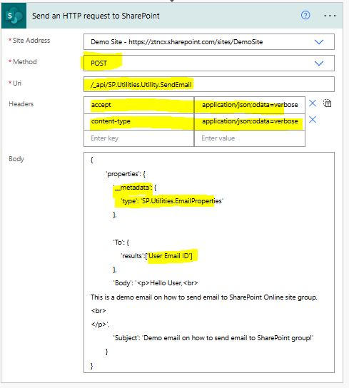Click the 'properties' line in body
Viewport: 349px width, 388px height.
[126, 174]
